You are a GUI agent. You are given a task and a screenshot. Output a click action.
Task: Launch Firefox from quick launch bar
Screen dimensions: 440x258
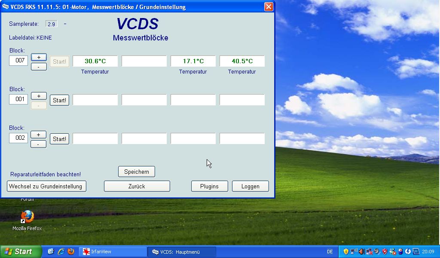pyautogui.click(x=71, y=252)
